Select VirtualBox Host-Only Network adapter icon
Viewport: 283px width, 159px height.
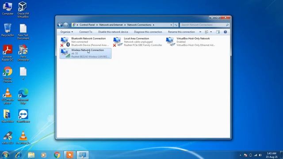click(x=170, y=42)
